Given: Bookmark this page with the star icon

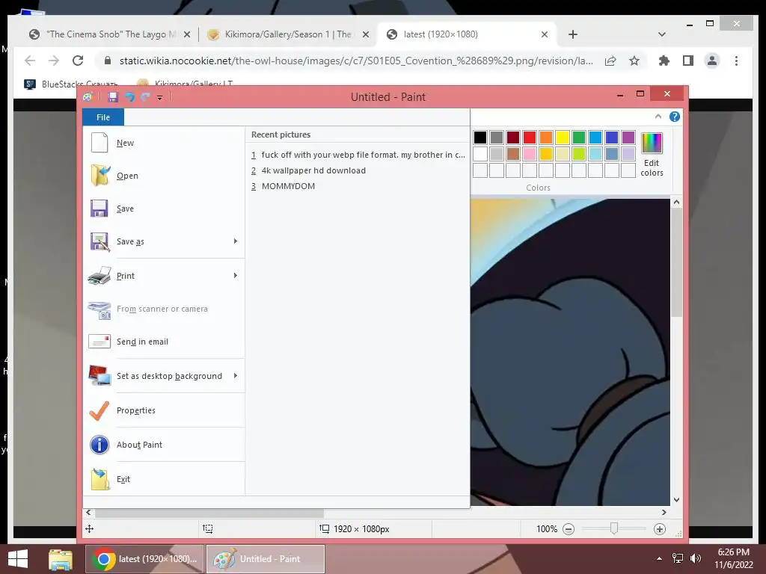Looking at the screenshot, I should point(634,61).
